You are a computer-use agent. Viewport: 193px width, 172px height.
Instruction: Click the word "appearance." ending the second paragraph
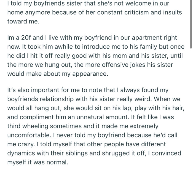[x=90, y=74]
